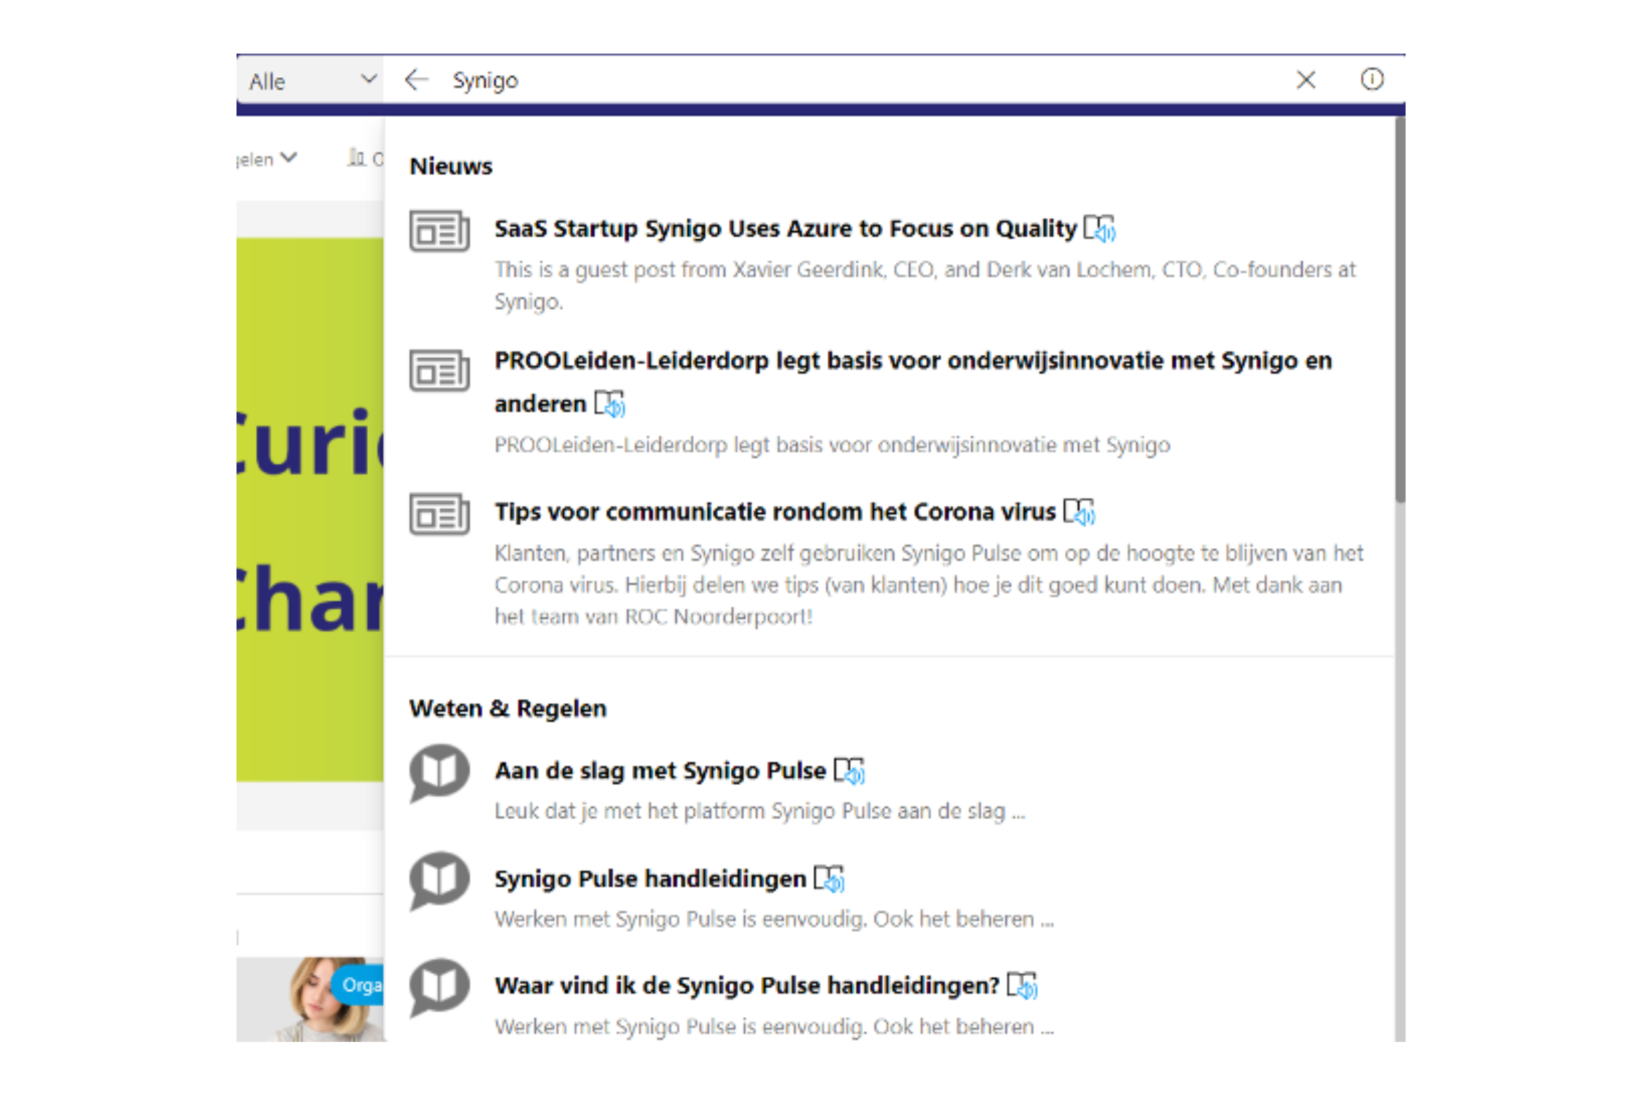Read aloud Synigo Pulse handleidingen
This screenshot has height=1095, width=1642.
829,879
